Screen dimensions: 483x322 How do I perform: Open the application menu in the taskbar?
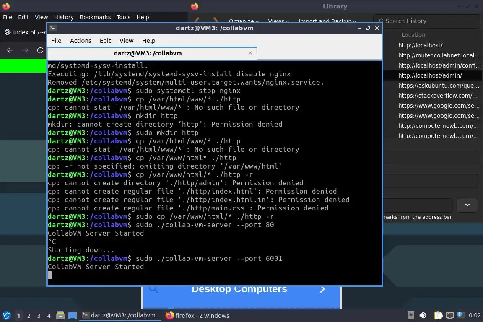[6, 316]
